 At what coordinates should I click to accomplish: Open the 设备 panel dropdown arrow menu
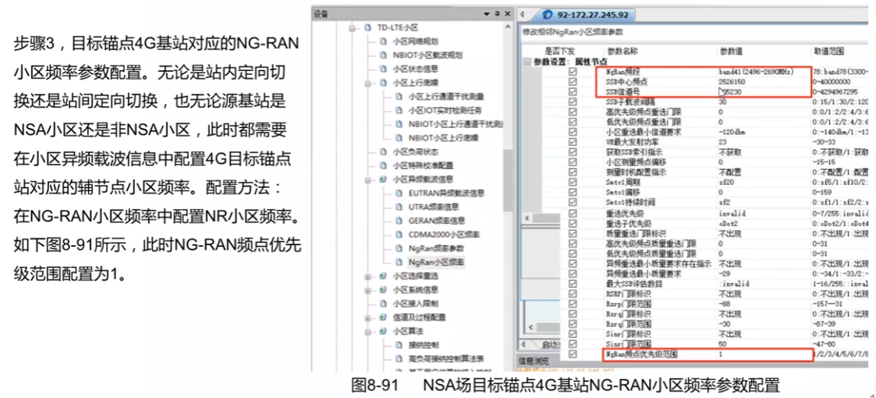point(488,14)
